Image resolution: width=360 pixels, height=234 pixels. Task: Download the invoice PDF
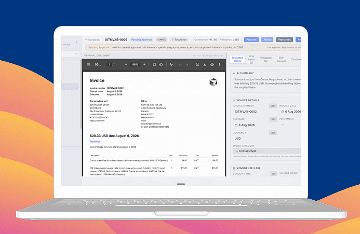205,65
